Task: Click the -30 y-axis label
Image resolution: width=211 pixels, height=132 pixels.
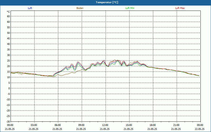Action: 8,121
